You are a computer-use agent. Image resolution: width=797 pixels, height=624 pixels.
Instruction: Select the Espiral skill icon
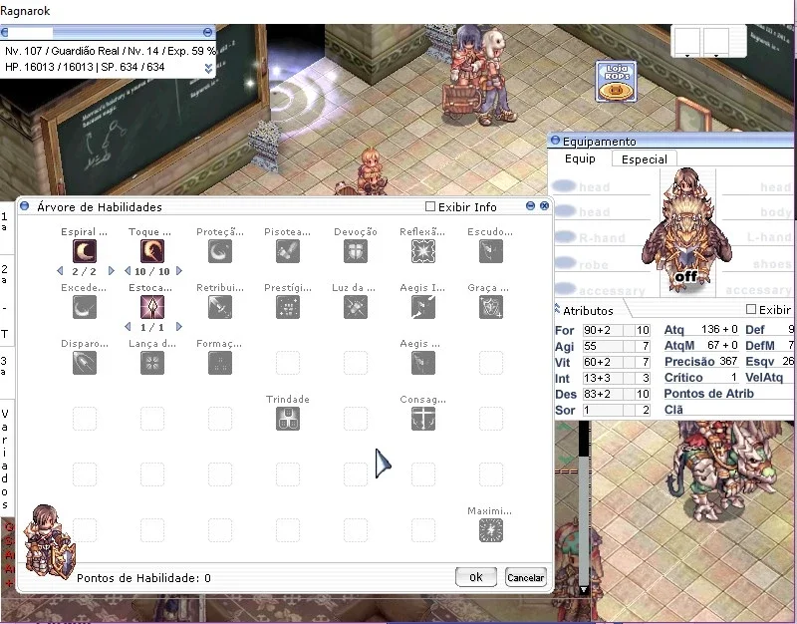pos(85,251)
